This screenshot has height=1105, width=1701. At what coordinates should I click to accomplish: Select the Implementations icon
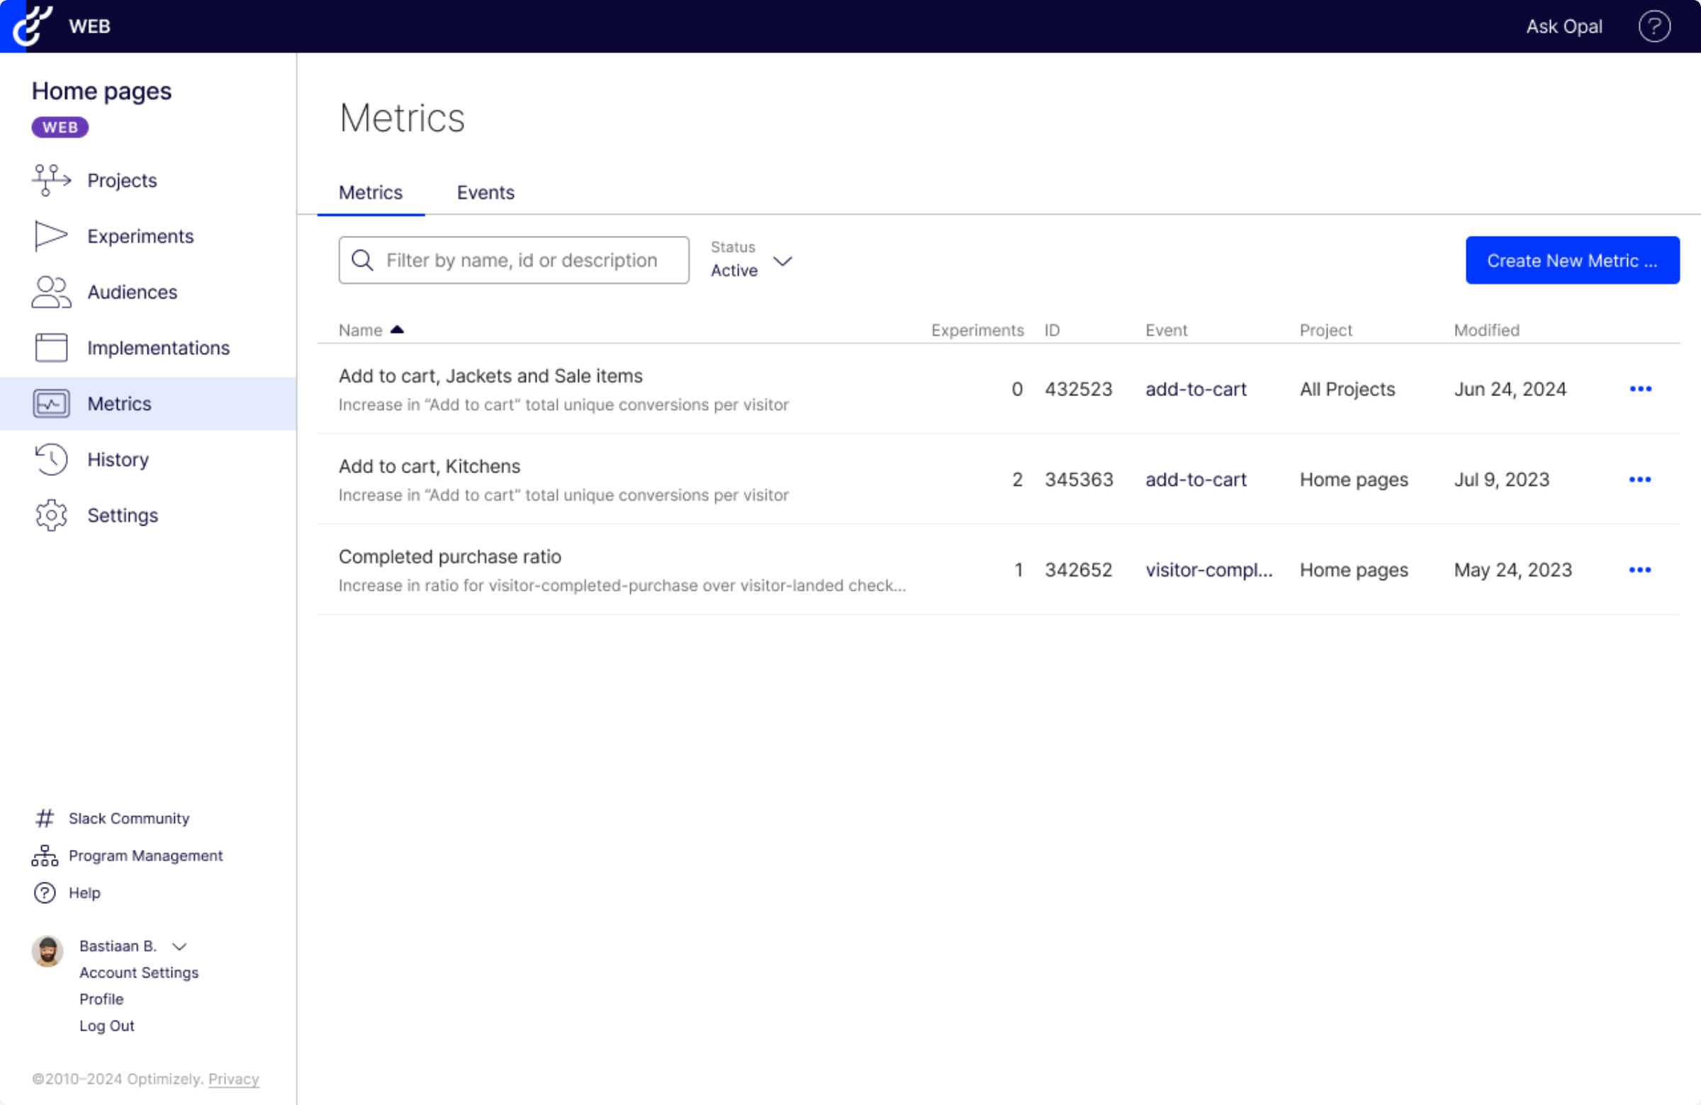(x=50, y=347)
